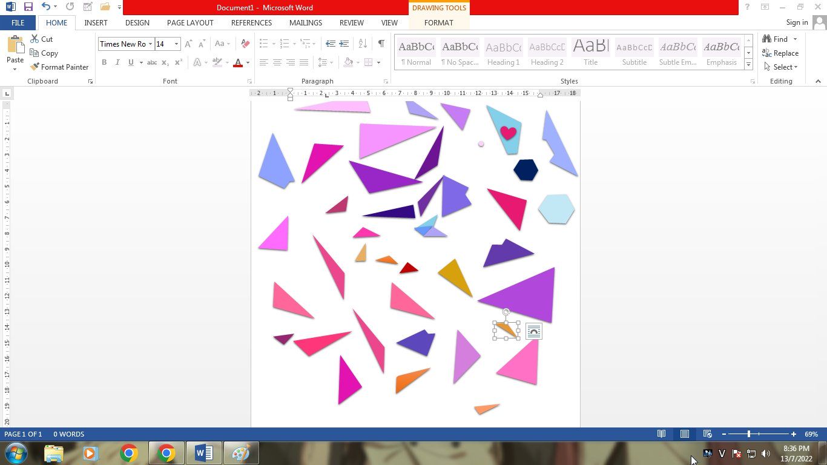This screenshot has height=465, width=827.
Task: Show paragraph marks with pilcrow icon
Action: click(381, 44)
